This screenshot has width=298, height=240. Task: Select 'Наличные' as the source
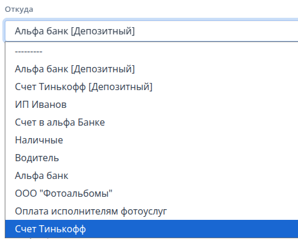[151, 140]
